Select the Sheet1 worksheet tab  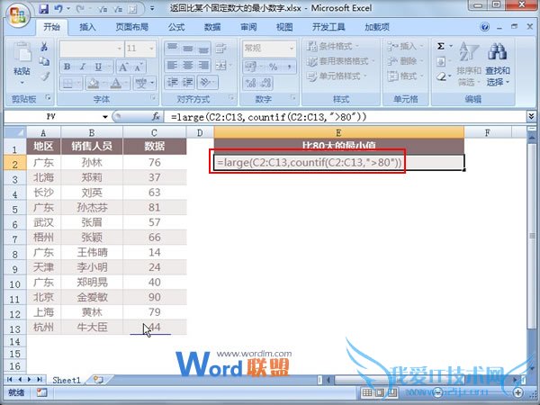point(67,380)
